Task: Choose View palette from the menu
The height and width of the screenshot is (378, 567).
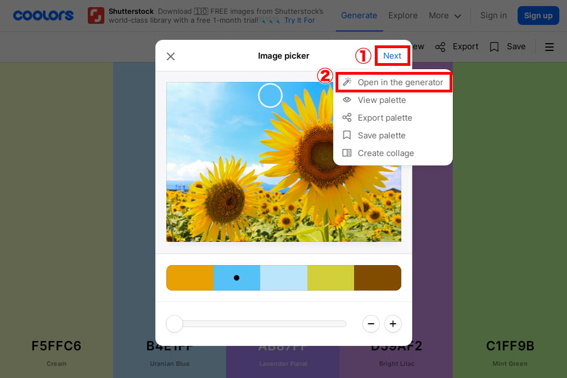Action: [382, 100]
